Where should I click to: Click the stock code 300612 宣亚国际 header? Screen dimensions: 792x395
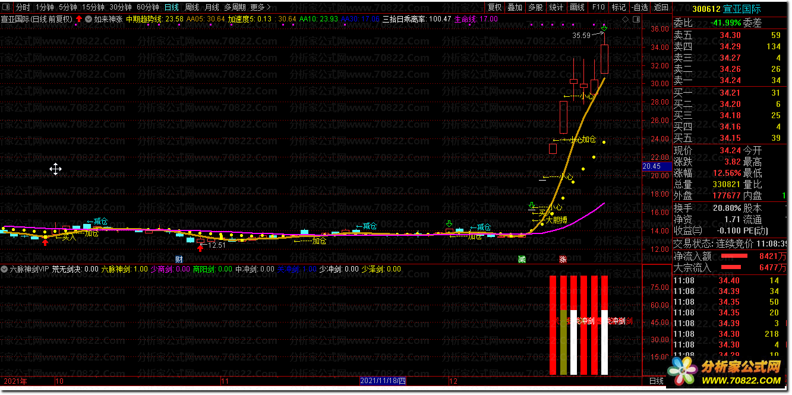coord(727,8)
